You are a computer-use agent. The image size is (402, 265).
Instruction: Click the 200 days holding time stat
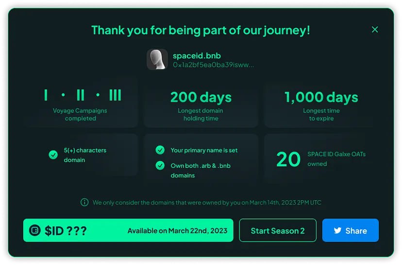click(201, 97)
